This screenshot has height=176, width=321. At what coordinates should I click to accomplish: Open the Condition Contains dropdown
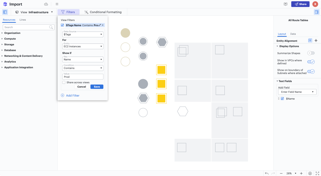83,68
